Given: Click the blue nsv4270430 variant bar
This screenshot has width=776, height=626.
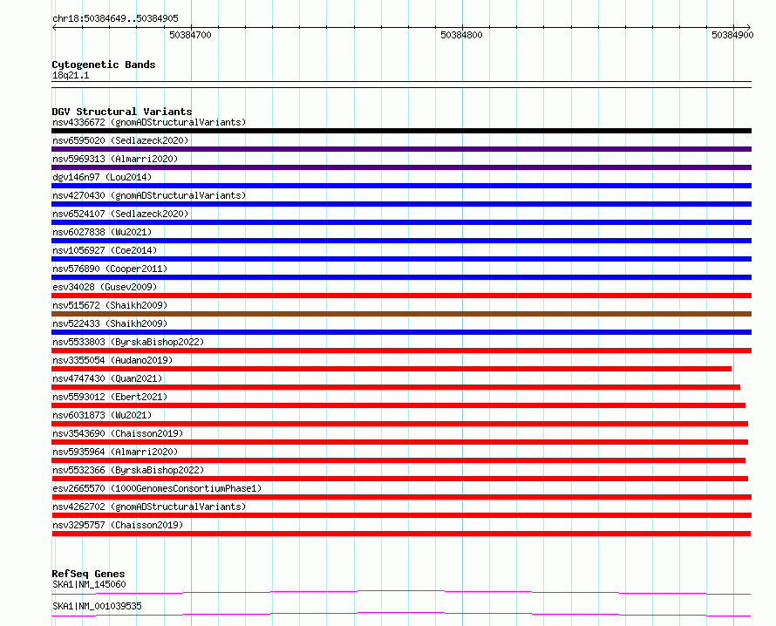Looking at the screenshot, I should tap(401, 204).
